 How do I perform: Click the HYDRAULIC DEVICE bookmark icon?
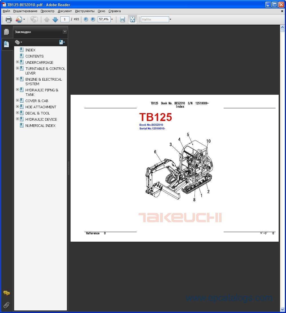coord(22,119)
